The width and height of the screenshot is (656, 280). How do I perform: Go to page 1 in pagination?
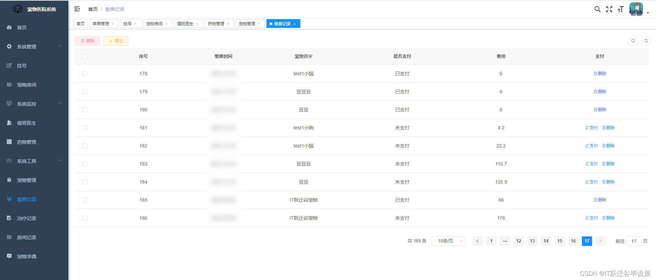pyautogui.click(x=491, y=241)
